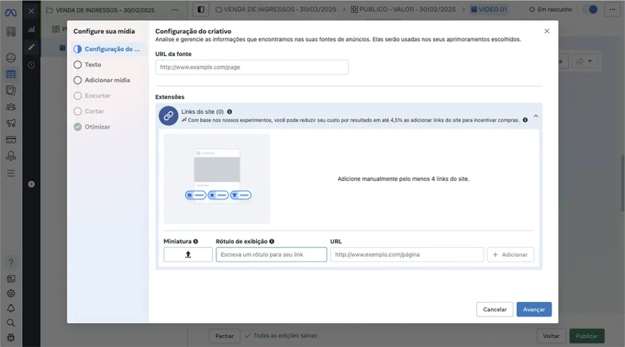The height and width of the screenshot is (347, 625).
Task: Open the three-dot menu at top right
Action: click(x=610, y=10)
